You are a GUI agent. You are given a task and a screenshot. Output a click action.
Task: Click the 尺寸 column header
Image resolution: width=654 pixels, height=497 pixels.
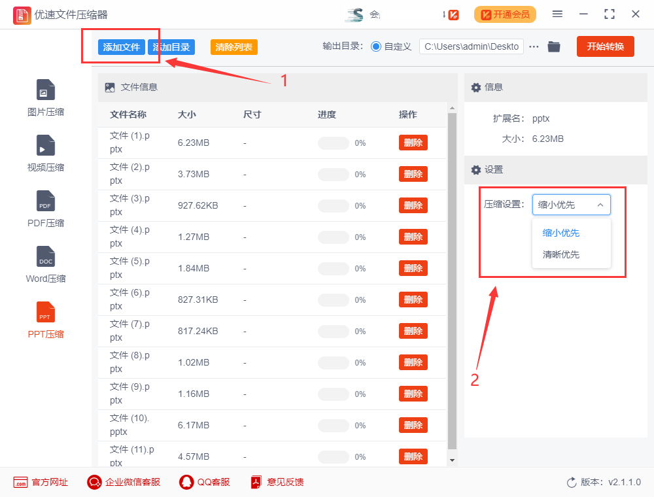[x=252, y=114]
